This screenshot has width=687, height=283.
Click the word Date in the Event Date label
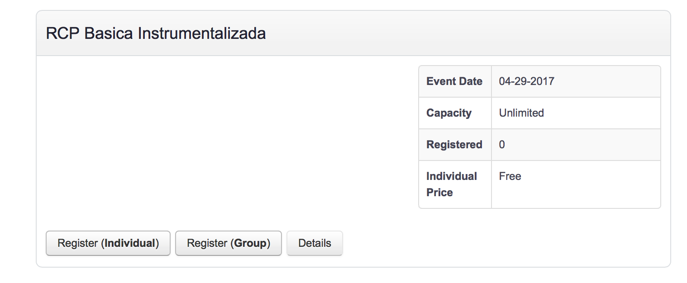tap(471, 81)
